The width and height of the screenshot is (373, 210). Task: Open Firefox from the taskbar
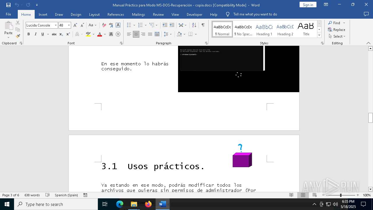click(148, 204)
